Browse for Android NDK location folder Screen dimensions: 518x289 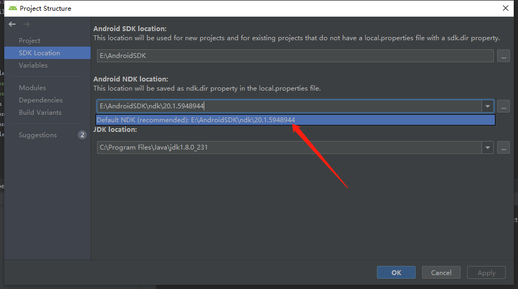(504, 106)
